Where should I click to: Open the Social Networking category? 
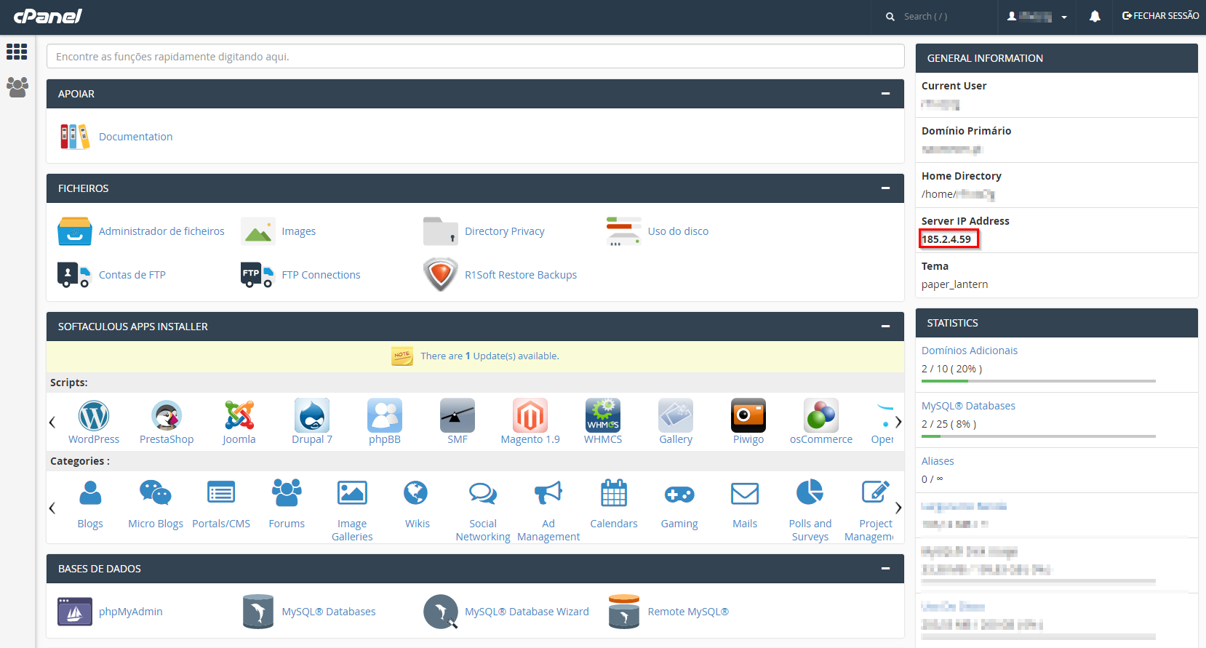483,530
